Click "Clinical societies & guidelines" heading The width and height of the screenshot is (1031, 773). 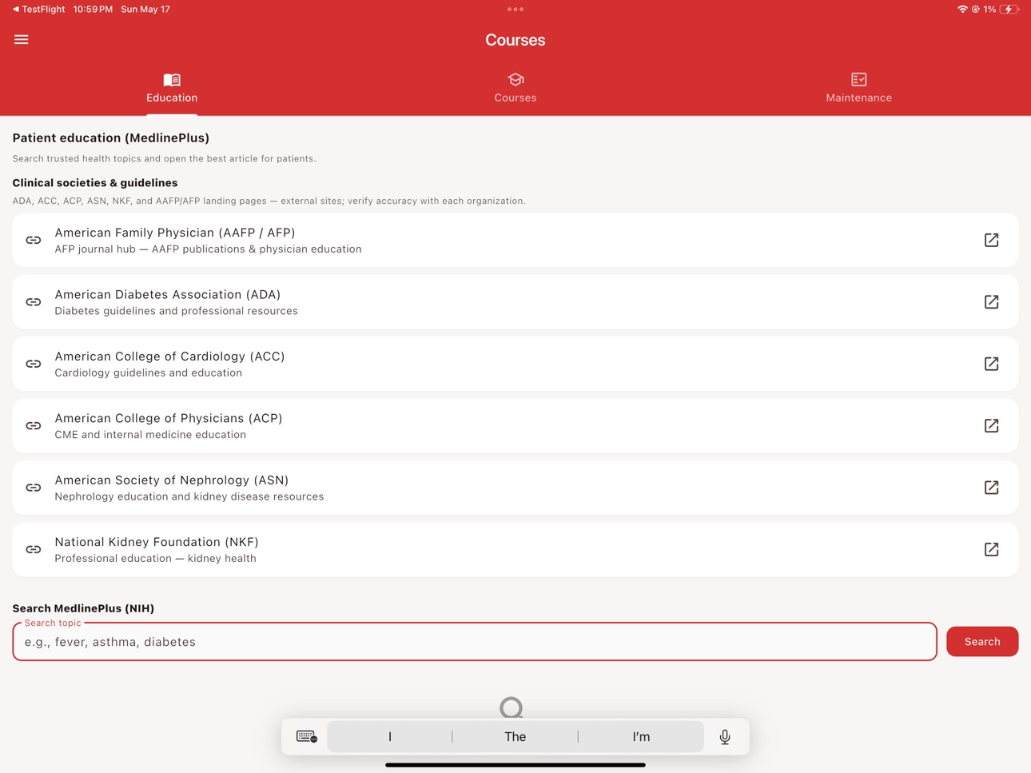(95, 183)
